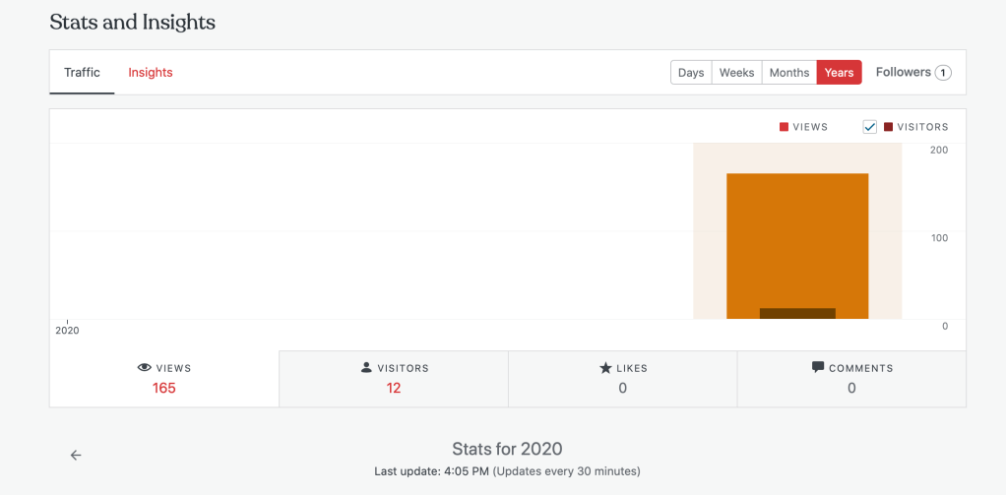Open the Traffic tab

83,73
